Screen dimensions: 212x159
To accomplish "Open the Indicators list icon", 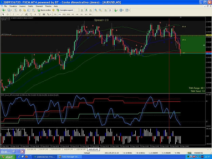I will pos(115,10).
